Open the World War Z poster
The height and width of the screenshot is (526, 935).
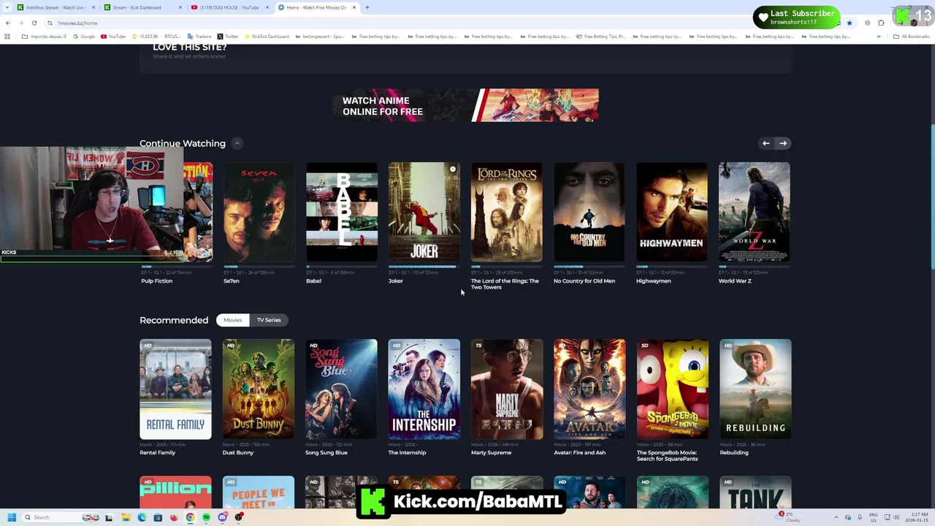tap(754, 212)
